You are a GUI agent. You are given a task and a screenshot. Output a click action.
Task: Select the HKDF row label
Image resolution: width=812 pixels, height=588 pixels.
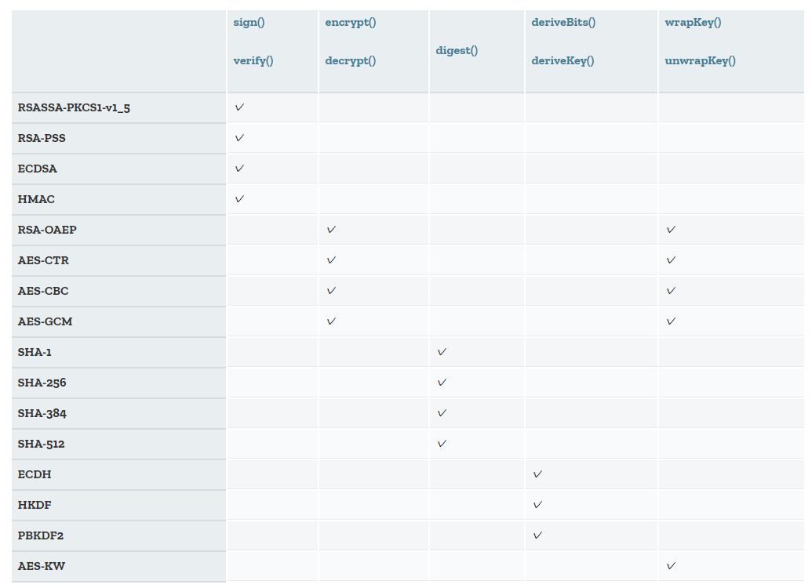[x=35, y=505]
